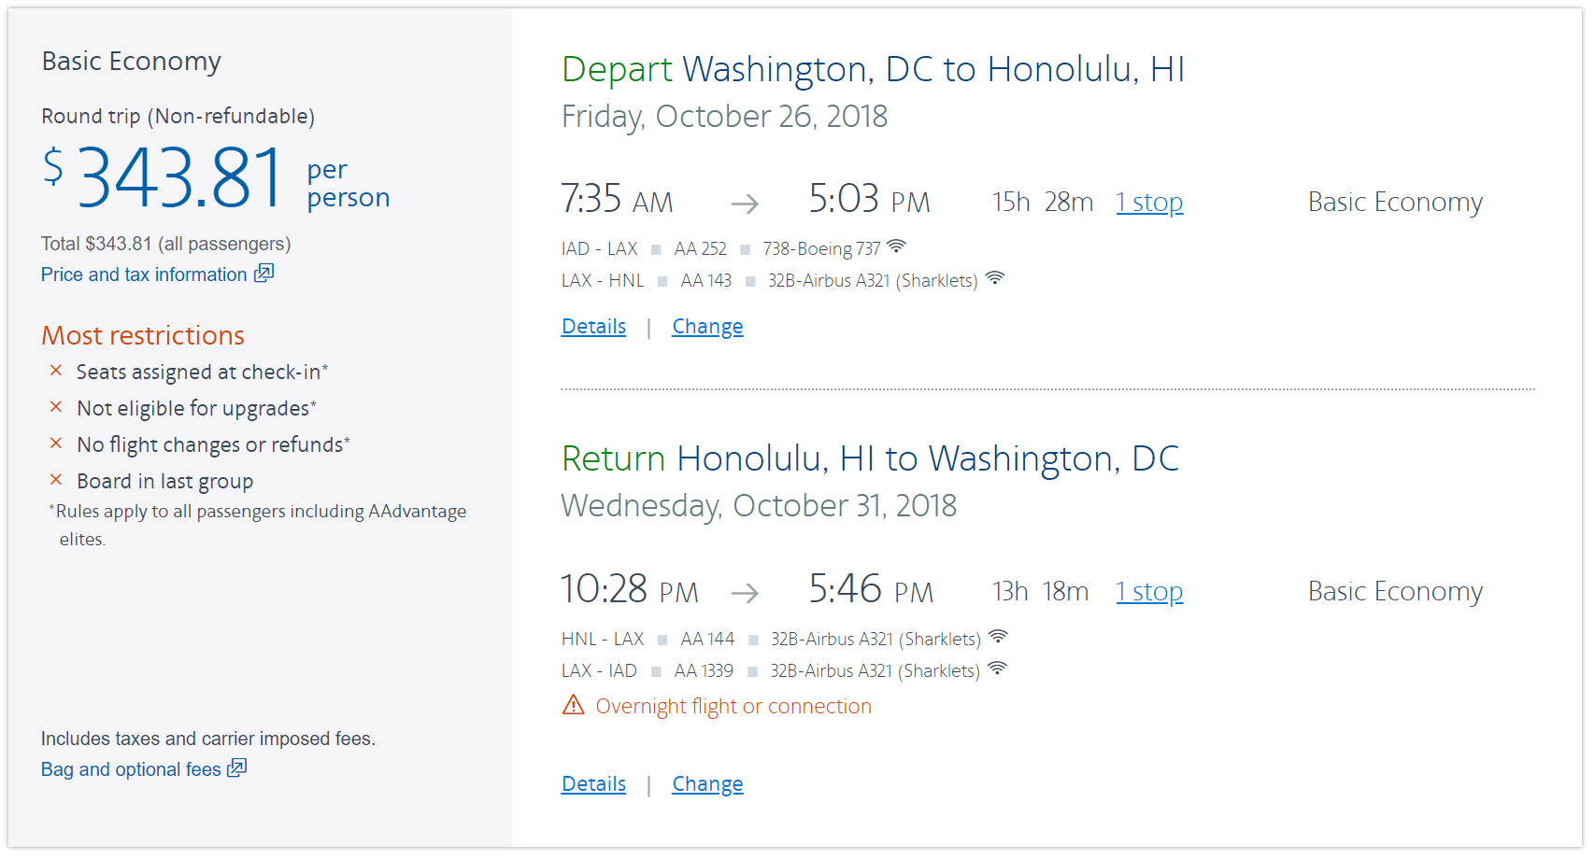This screenshot has height=859, width=1594.
Task: Change the return Honolulu to Washington flight
Action: coord(707,784)
